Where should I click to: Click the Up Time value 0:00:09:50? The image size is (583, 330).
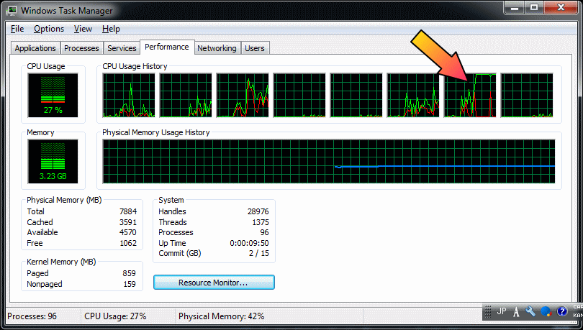tap(249, 243)
